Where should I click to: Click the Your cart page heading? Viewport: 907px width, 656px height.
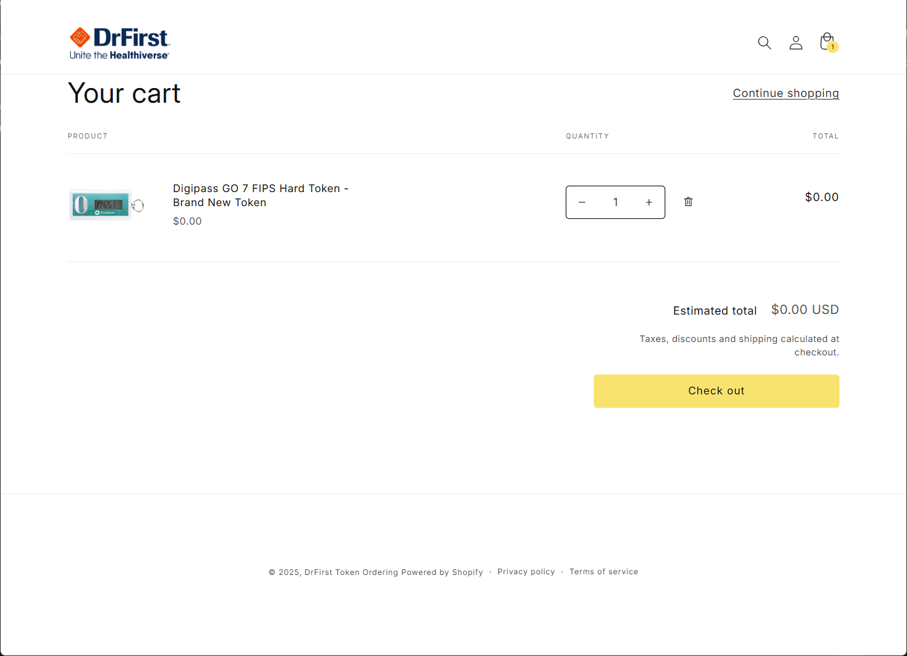tap(124, 94)
